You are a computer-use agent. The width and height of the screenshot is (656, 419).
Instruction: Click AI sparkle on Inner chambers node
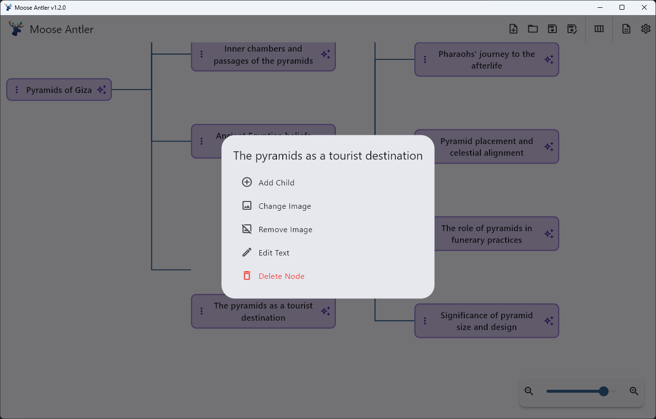326,55
